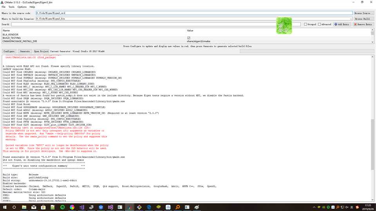Open Microsoft Edge from the taskbar
Viewport: 376px width, 211px height.
click(149, 207)
